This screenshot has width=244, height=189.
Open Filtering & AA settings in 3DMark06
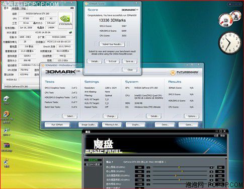pyautogui.click(x=112, y=124)
